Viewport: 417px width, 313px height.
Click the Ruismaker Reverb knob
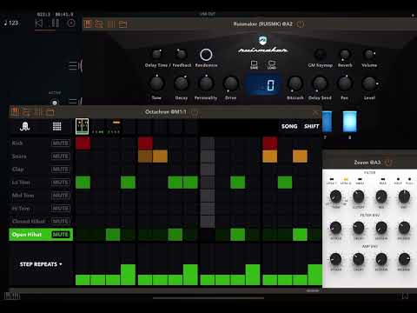click(x=345, y=54)
